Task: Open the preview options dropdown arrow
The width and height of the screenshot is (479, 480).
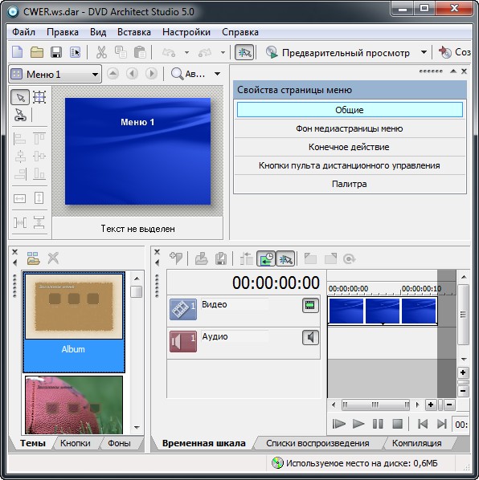Action: click(424, 52)
